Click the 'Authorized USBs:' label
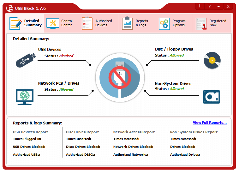The image size is (245, 186). click(x=27, y=155)
